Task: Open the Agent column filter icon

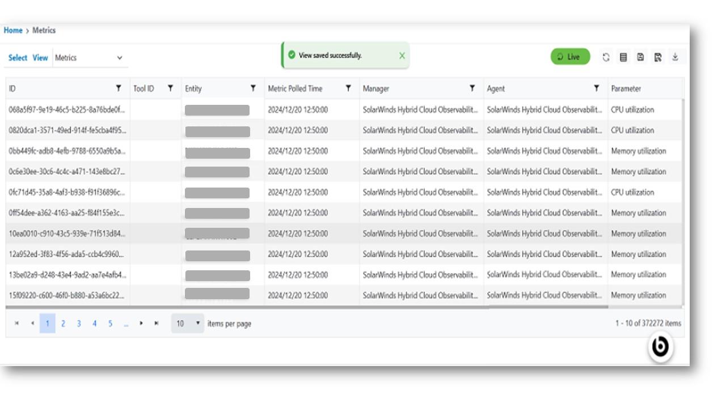Action: (x=596, y=88)
